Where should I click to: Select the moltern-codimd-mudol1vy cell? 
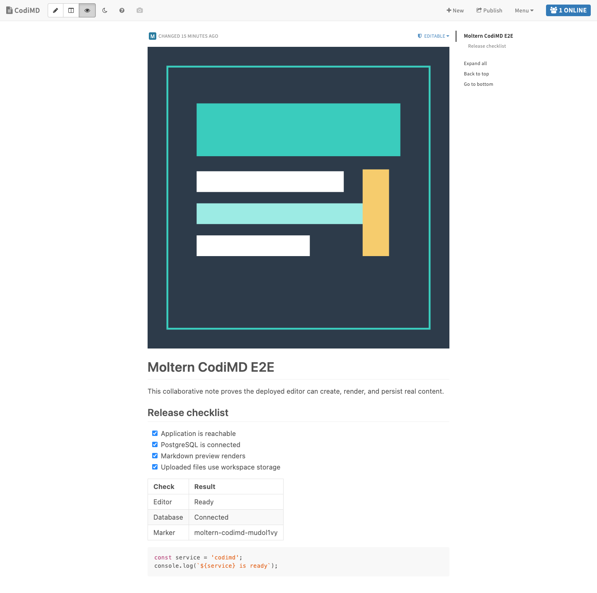pos(236,532)
